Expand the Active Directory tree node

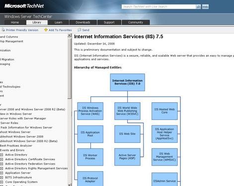click(x=1, y=155)
